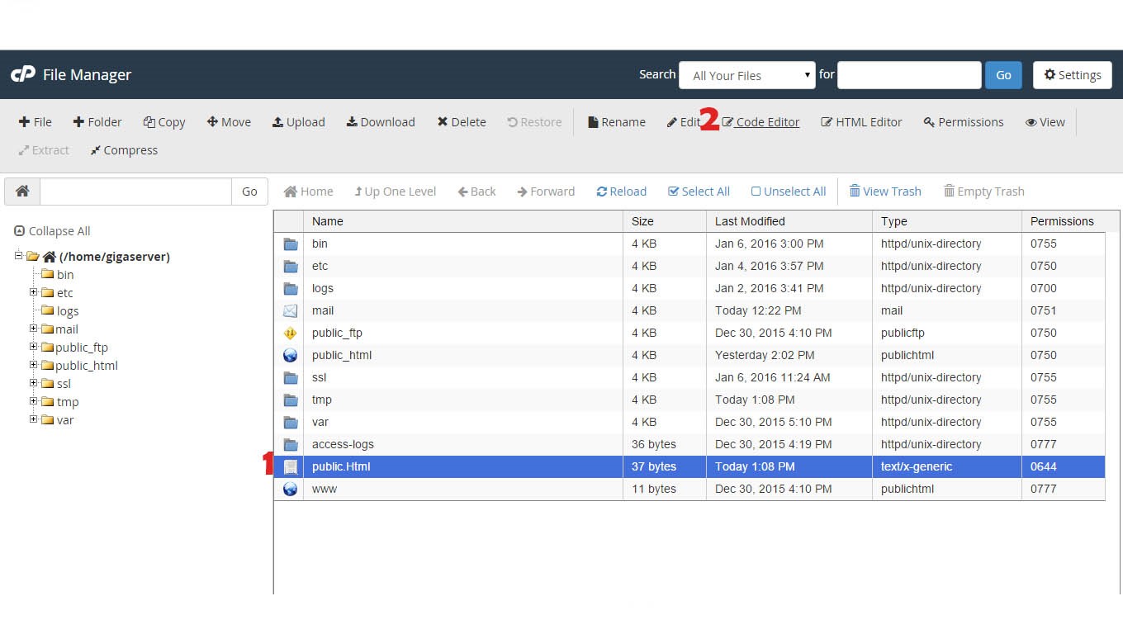Open the Code Editor
The image size is (1123, 634).
tap(761, 122)
